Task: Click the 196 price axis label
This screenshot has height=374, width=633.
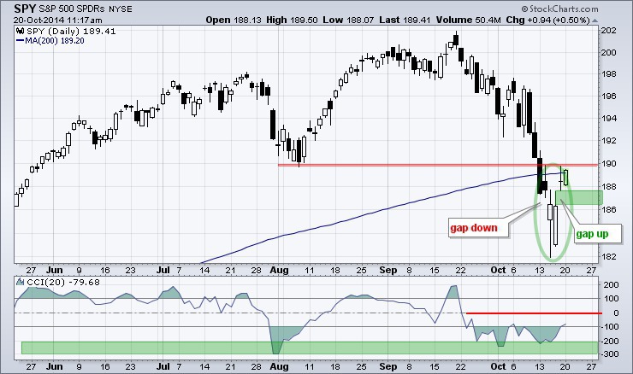Action: pos(609,96)
